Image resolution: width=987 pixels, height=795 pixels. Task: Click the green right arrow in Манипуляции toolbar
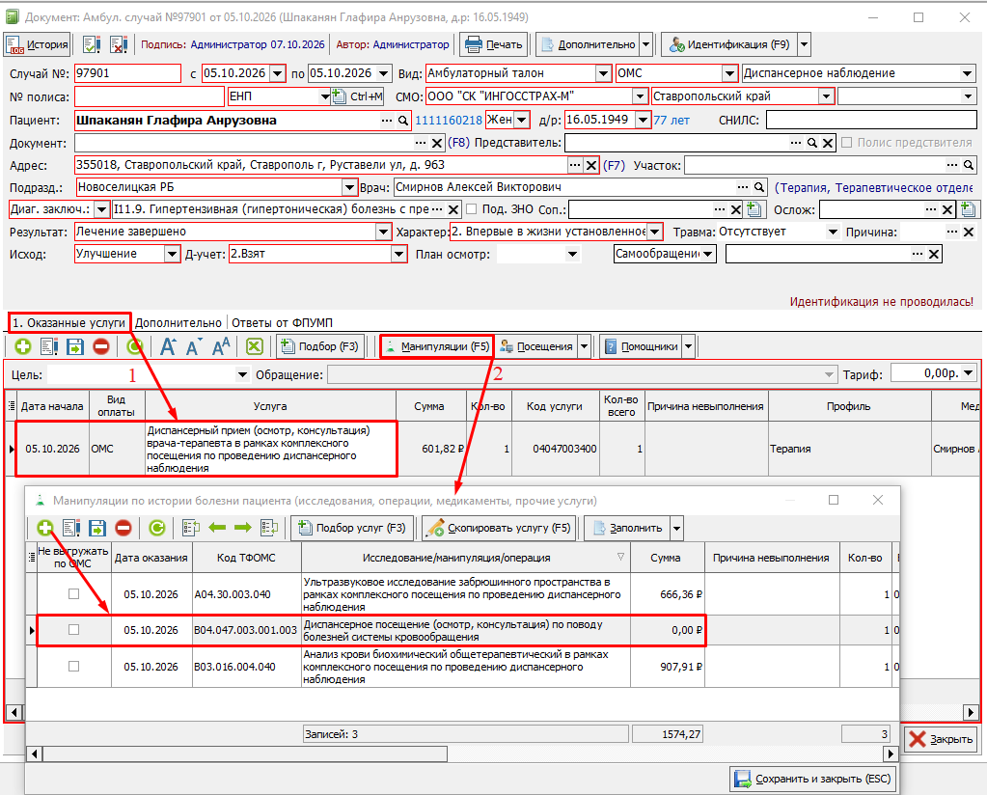(243, 528)
